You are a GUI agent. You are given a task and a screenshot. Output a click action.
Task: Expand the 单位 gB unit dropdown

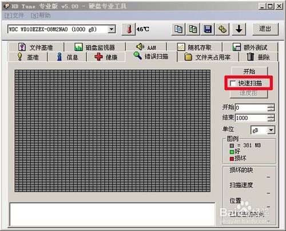point(271,130)
